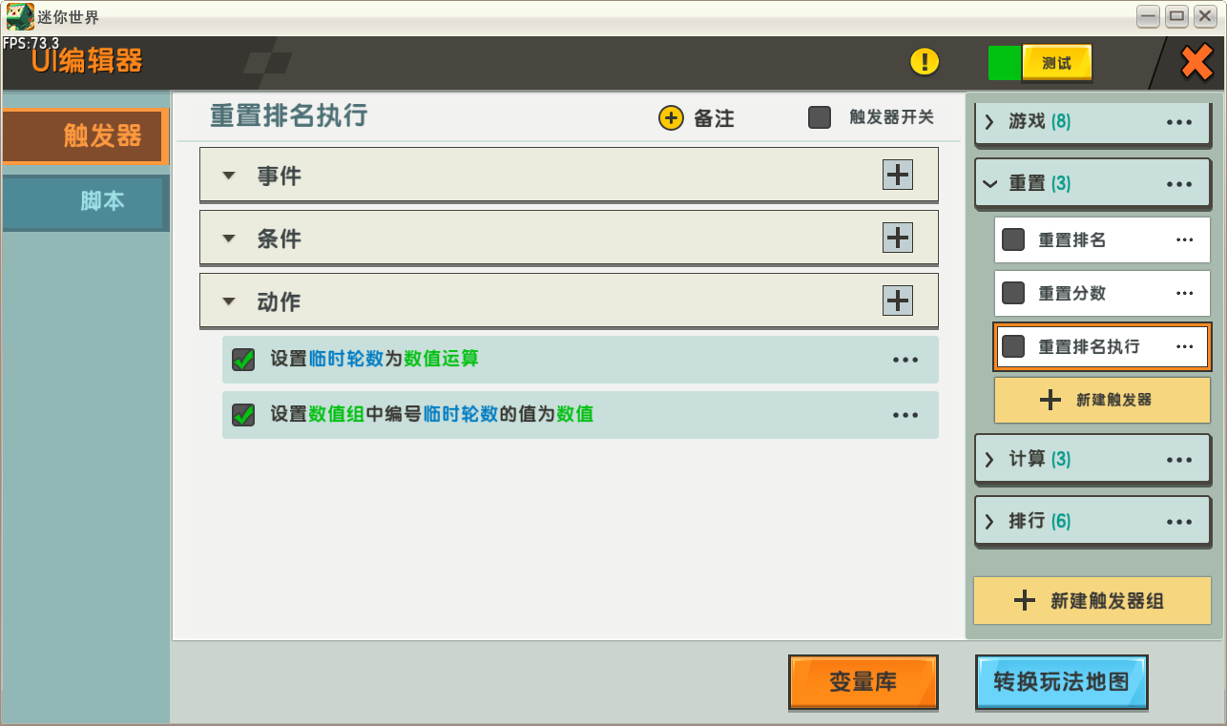
Task: Toggle the 触发器开关 checkbox
Action: coord(820,117)
